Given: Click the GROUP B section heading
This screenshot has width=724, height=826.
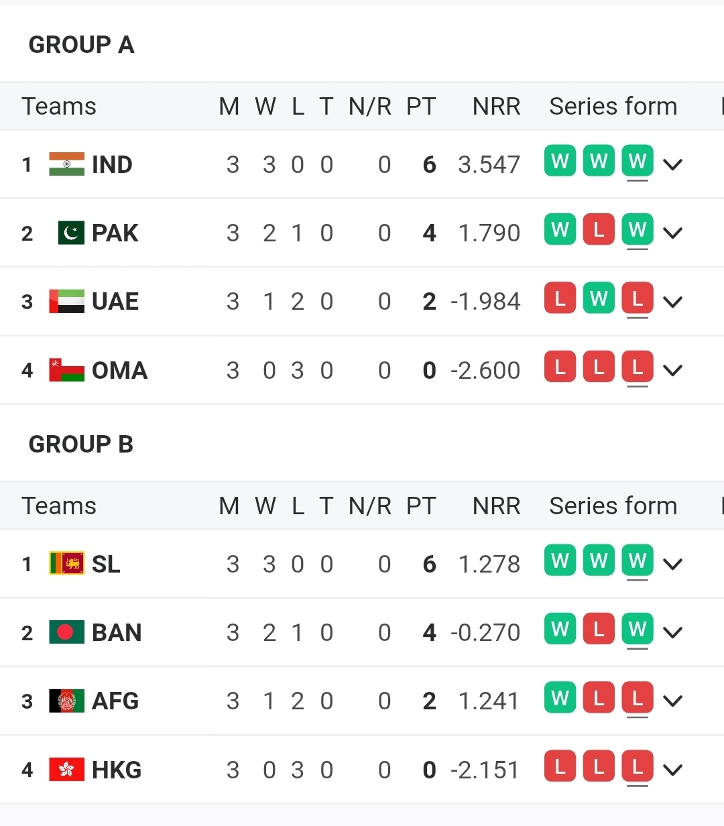Looking at the screenshot, I should [81, 445].
